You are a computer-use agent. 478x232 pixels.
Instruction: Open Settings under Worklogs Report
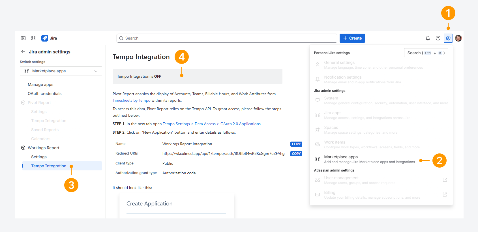(x=39, y=157)
